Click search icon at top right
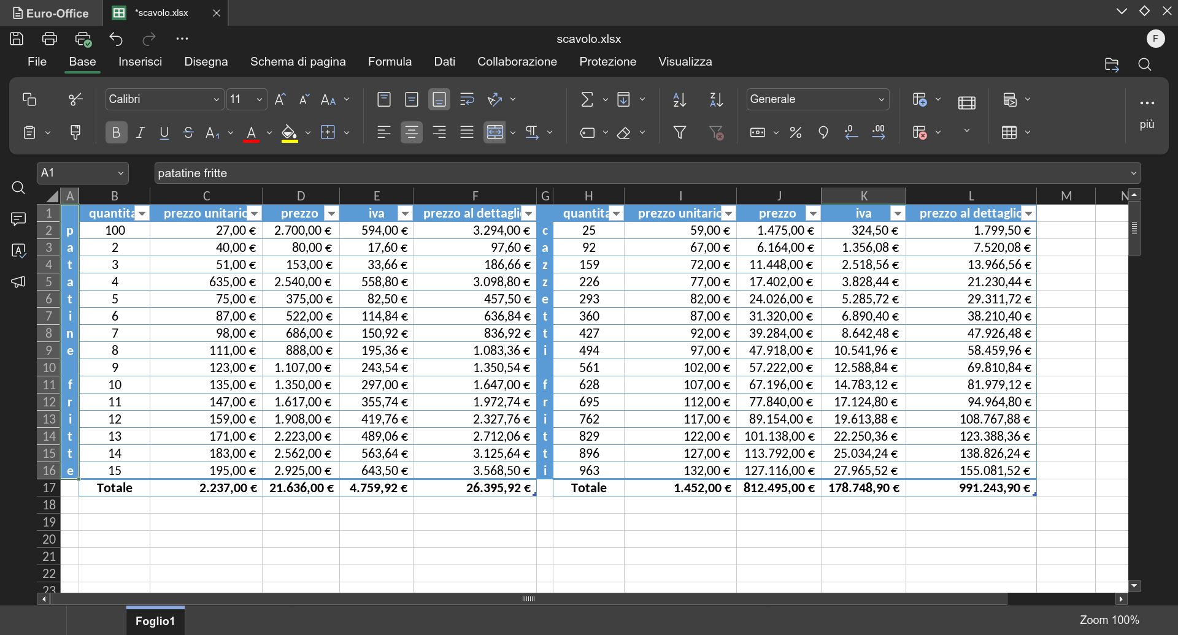The image size is (1178, 635). [x=1144, y=64]
